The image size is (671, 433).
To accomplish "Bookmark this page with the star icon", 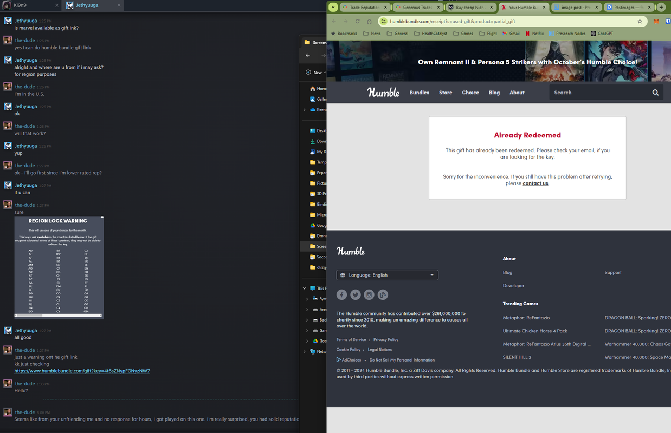I will click(x=640, y=22).
